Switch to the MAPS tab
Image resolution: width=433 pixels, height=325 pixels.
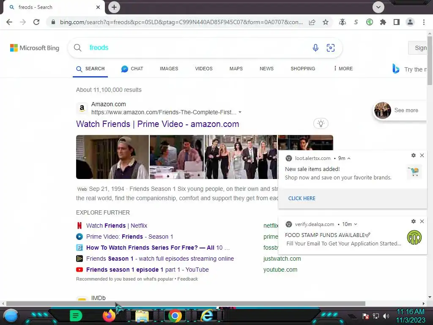pos(236,69)
